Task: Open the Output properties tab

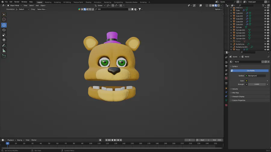Action: (x=226, y=66)
